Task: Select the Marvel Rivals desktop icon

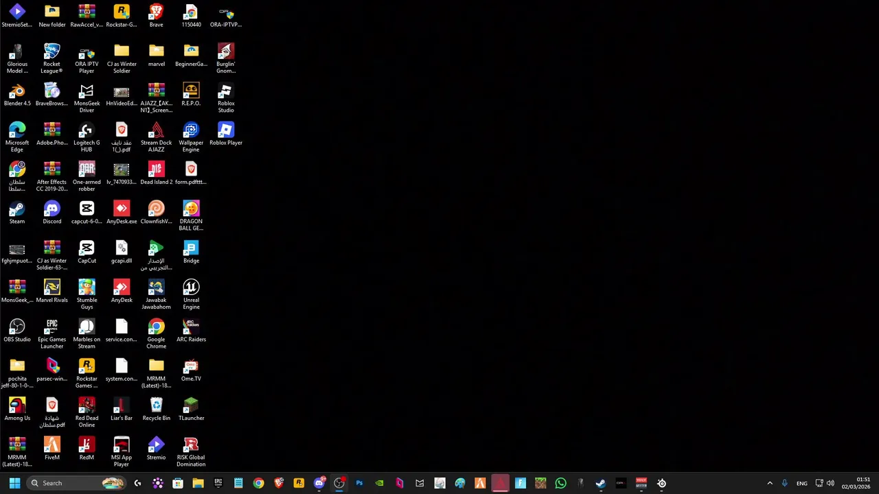Action: [52, 292]
